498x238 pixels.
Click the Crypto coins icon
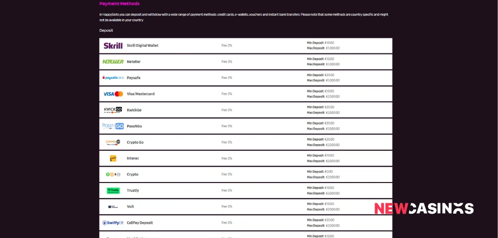coord(113,174)
